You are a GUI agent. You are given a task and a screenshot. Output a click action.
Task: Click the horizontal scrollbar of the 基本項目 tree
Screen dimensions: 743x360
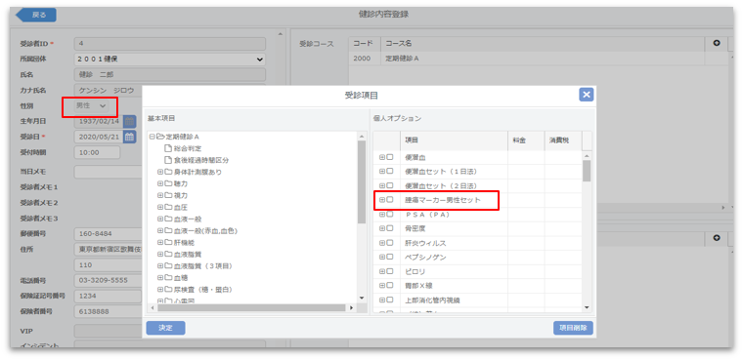(x=251, y=307)
